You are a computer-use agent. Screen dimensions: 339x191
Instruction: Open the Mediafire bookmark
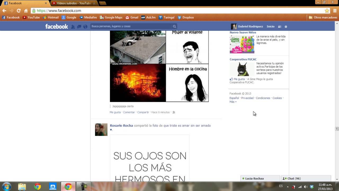point(88,18)
